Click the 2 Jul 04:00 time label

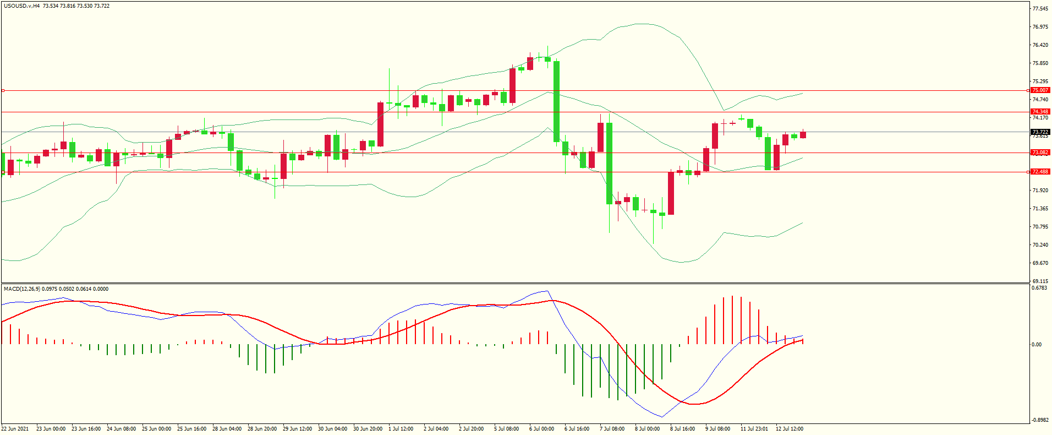click(436, 429)
